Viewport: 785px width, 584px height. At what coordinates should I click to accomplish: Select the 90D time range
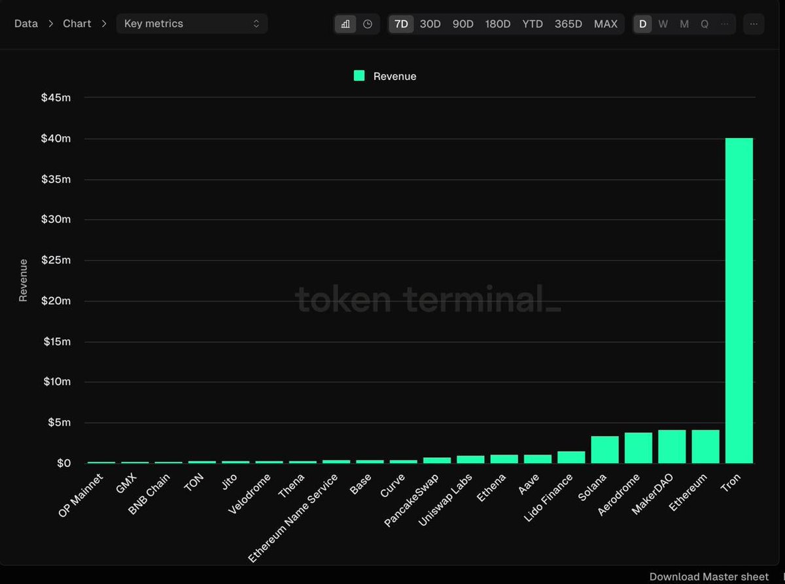pos(463,24)
